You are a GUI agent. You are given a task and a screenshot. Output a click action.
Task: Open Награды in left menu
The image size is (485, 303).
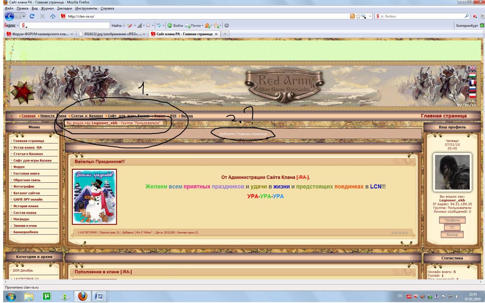click(x=21, y=219)
